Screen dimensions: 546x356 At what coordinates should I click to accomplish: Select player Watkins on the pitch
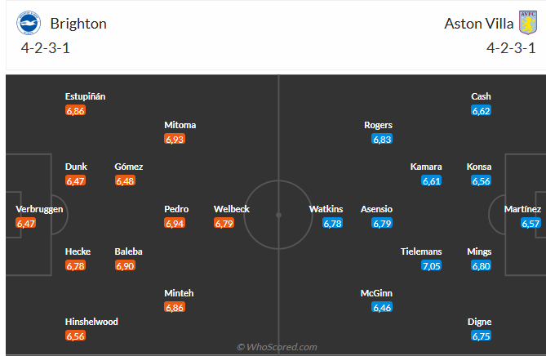tap(326, 209)
